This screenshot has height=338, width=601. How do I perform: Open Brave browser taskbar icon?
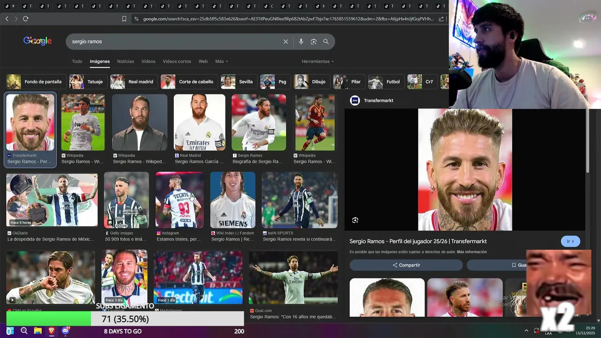(x=51, y=331)
